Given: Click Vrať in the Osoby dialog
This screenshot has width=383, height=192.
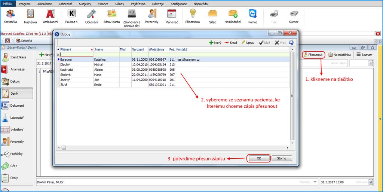Looking at the screenshot, I should coord(280,43).
